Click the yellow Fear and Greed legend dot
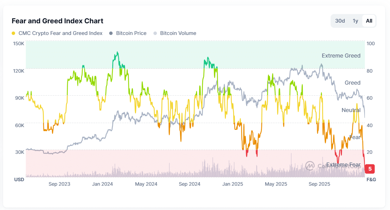390x210 pixels. pyautogui.click(x=13, y=33)
